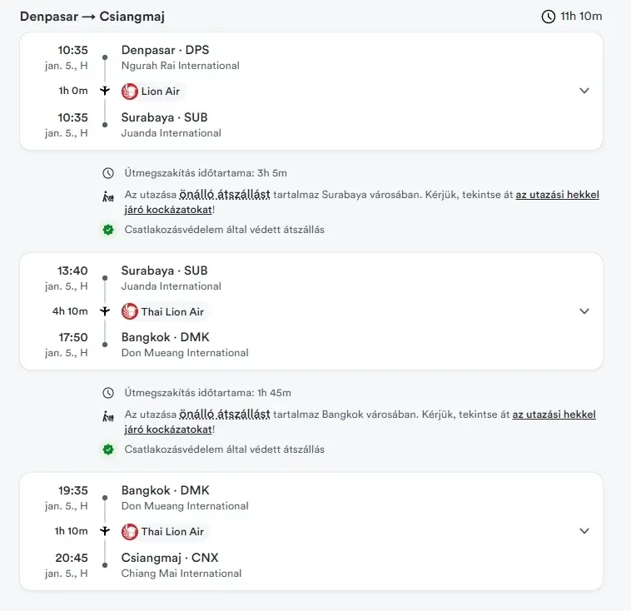Click airplane icon on Denpasar–Surabaya segment
The image size is (631, 611).
coord(105,91)
